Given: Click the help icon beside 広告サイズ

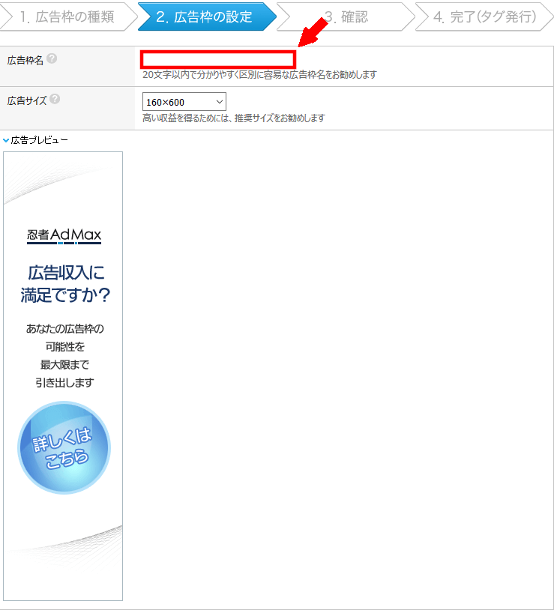Looking at the screenshot, I should [x=55, y=99].
